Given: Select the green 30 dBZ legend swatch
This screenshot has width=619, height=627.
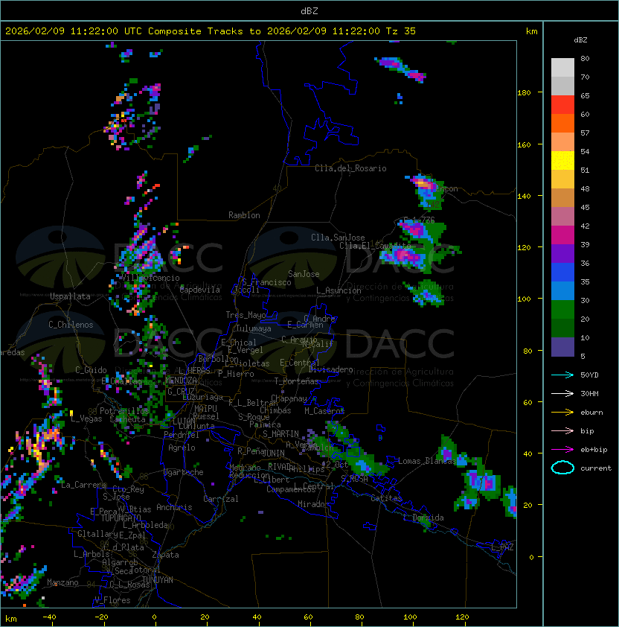Looking at the screenshot, I should [562, 310].
